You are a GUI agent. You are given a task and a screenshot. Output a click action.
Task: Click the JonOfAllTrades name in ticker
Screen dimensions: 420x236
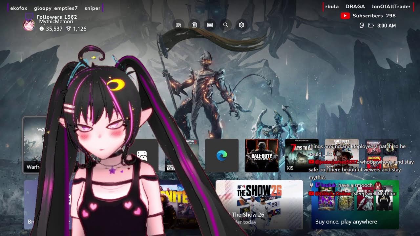tap(391, 7)
